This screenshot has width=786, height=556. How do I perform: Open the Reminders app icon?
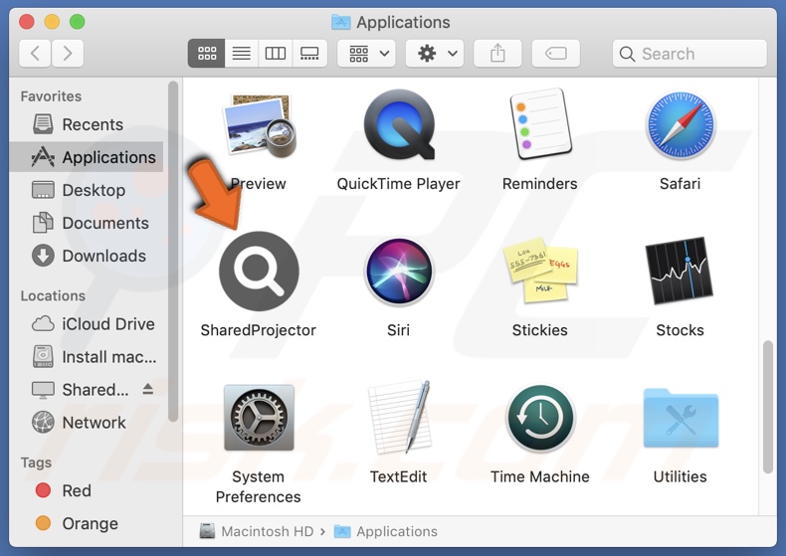point(540,124)
